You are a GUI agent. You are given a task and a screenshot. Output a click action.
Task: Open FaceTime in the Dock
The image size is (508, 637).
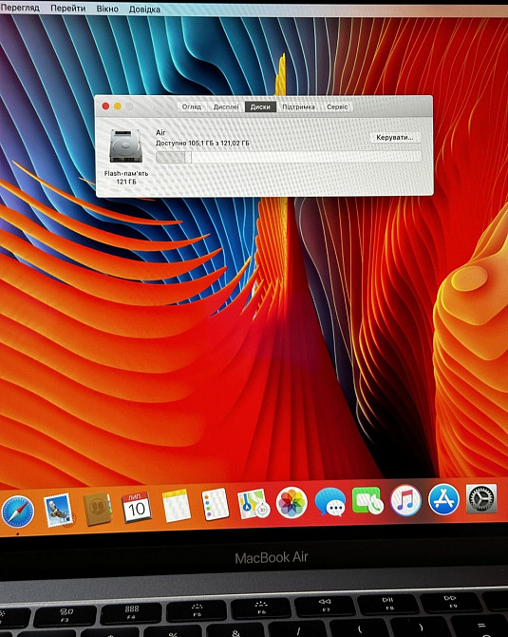(367, 500)
